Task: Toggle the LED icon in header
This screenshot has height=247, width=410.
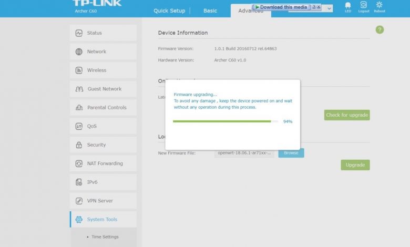Action: tap(348, 7)
